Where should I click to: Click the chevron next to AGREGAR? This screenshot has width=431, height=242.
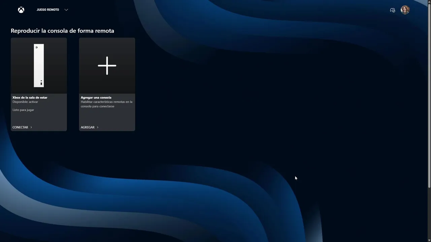[x=98, y=127]
